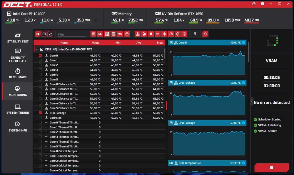Sort by the Max column header

[x=160, y=43]
